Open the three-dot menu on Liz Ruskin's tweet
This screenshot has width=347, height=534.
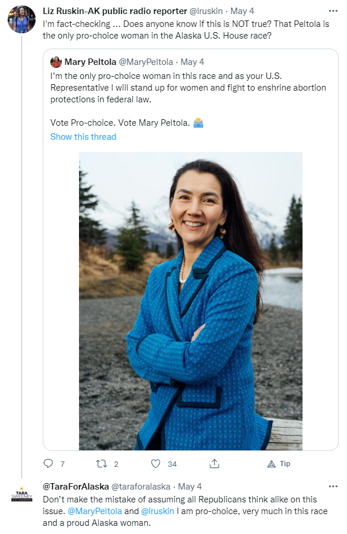coord(333,11)
